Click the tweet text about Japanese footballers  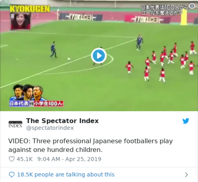pos(90,145)
